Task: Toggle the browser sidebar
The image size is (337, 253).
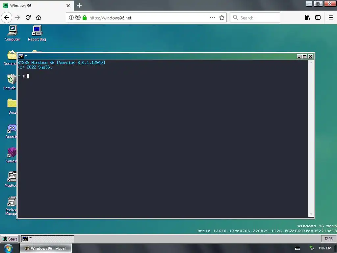Action: pos(318,18)
